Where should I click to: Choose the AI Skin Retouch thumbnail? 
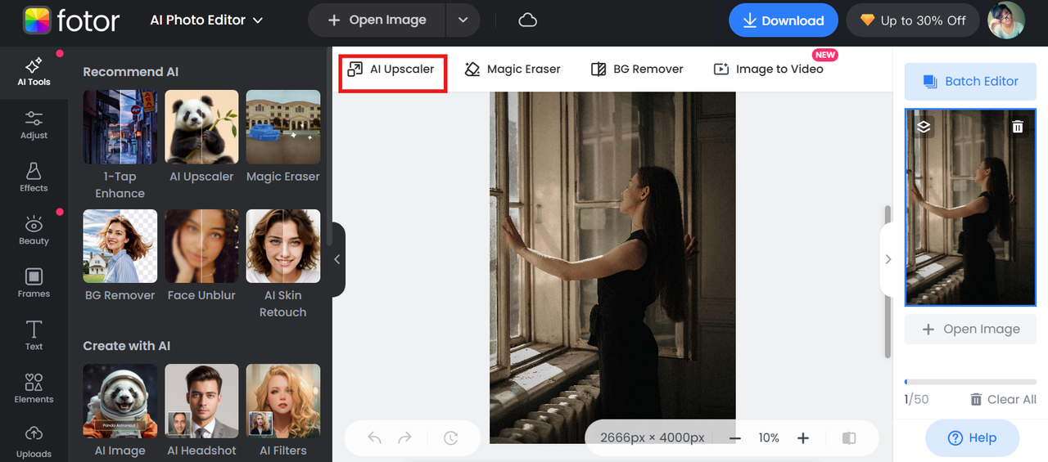pyautogui.click(x=283, y=246)
